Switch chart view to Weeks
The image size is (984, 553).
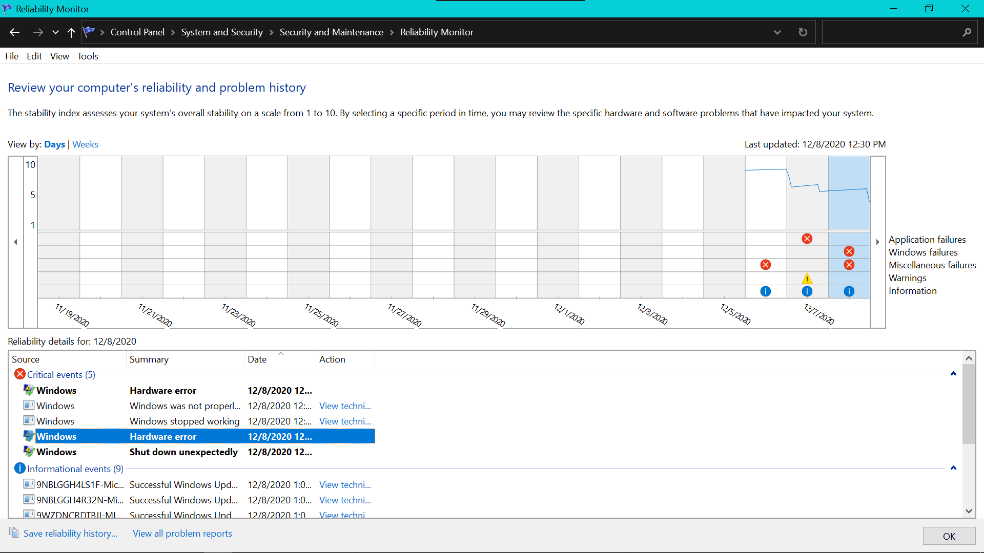pyautogui.click(x=85, y=144)
